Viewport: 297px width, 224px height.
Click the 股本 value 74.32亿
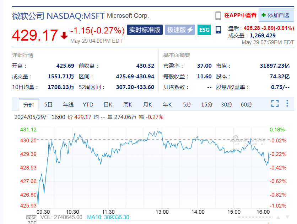(280, 77)
